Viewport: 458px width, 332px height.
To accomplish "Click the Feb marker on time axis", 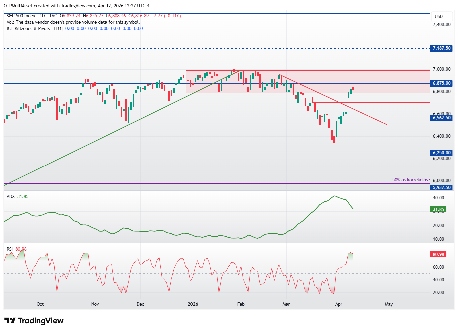I will [x=241, y=304].
